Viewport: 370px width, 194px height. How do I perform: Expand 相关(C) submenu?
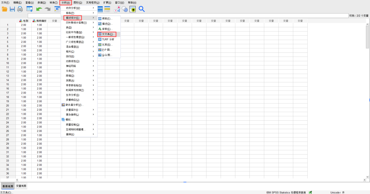pyautogui.click(x=79, y=51)
